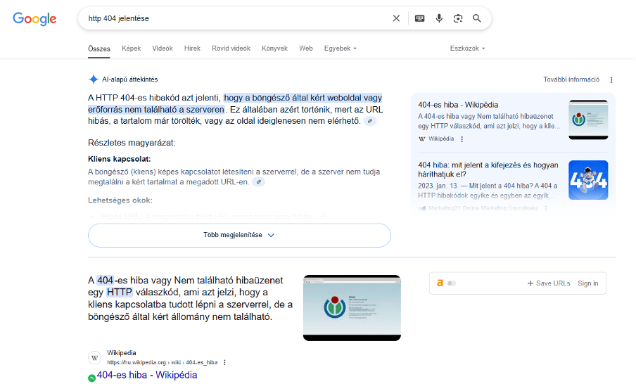Switch to the Web tab
Screen dimensions: 636x391
pos(306,49)
